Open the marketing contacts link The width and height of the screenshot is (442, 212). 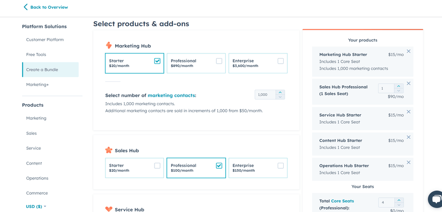point(171,95)
